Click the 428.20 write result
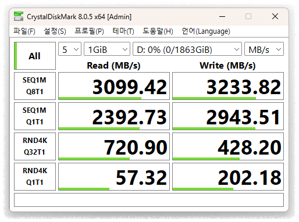Viewport: 299px width, 222px height. coord(228,146)
